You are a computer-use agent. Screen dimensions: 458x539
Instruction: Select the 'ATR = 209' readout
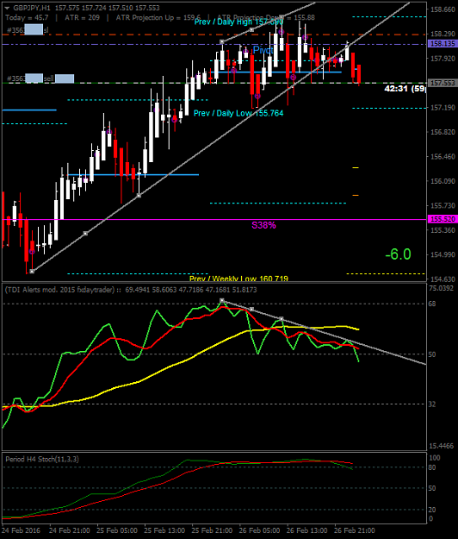pyautogui.click(x=83, y=17)
